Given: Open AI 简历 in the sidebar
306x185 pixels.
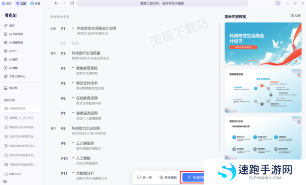Looking at the screenshot, I should (x=11, y=60).
